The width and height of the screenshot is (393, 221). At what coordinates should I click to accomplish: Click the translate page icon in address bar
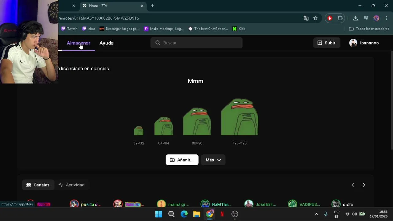[306, 18]
